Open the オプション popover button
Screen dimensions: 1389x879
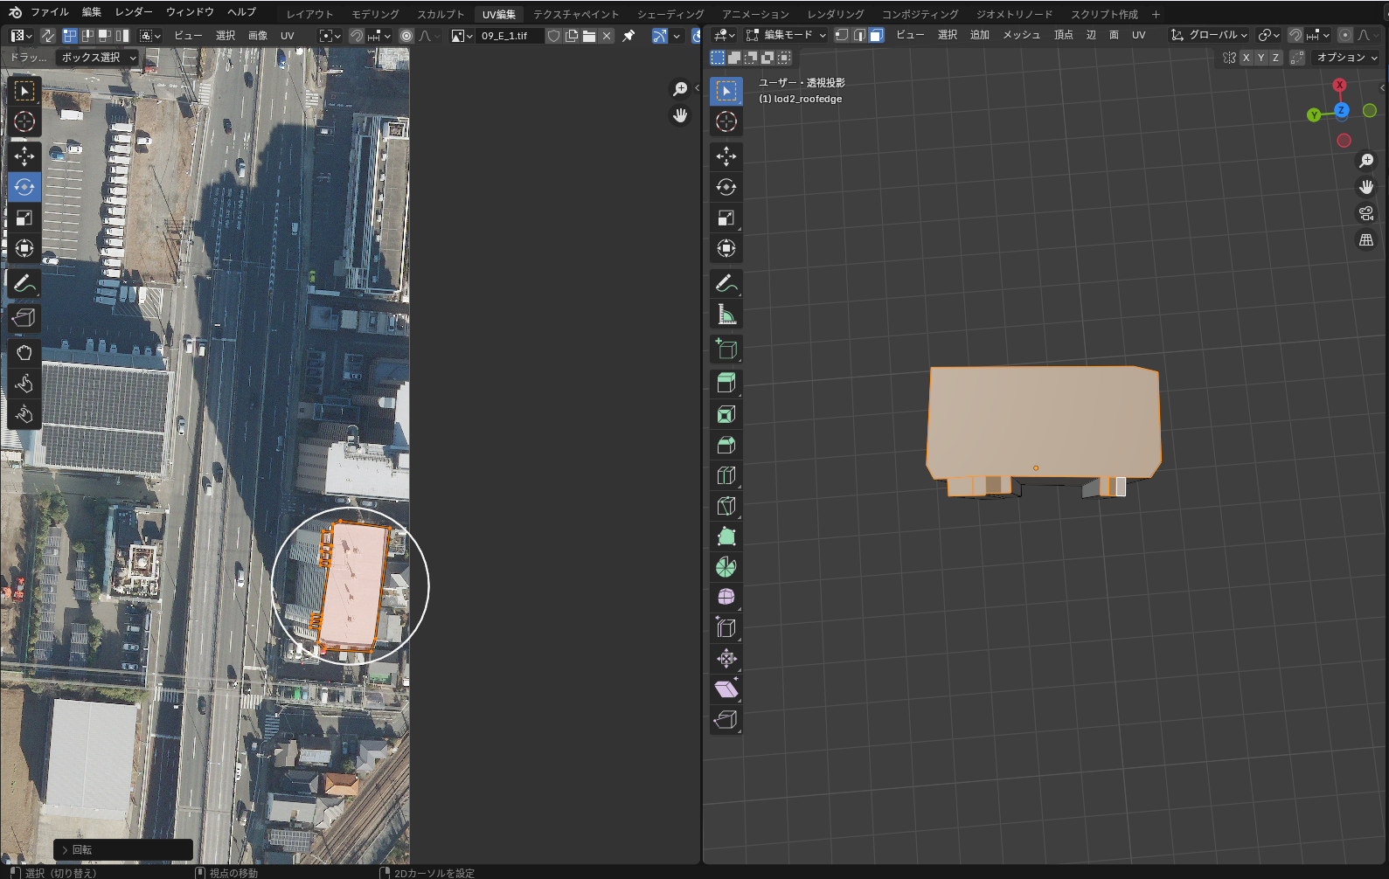pos(1346,58)
